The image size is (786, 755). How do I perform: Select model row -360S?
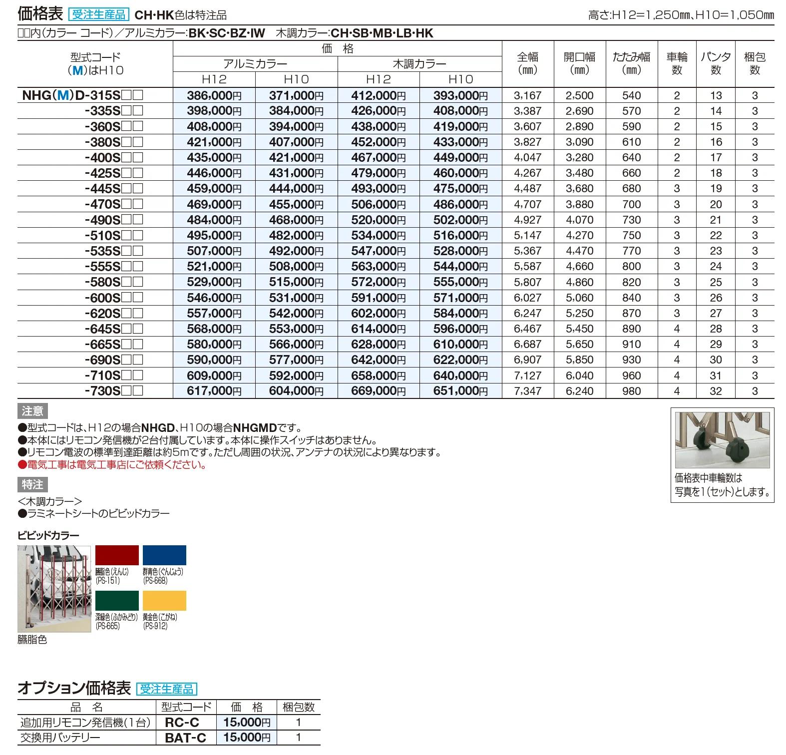(x=114, y=126)
